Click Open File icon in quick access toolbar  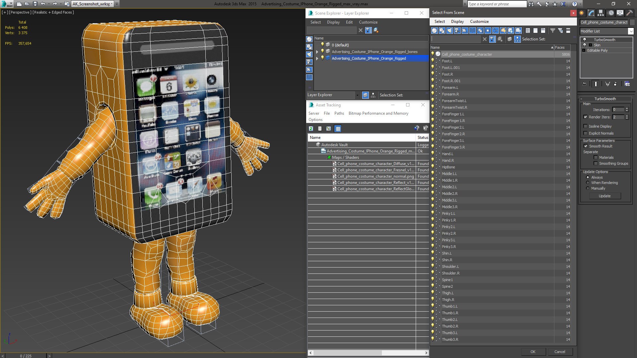click(x=27, y=4)
